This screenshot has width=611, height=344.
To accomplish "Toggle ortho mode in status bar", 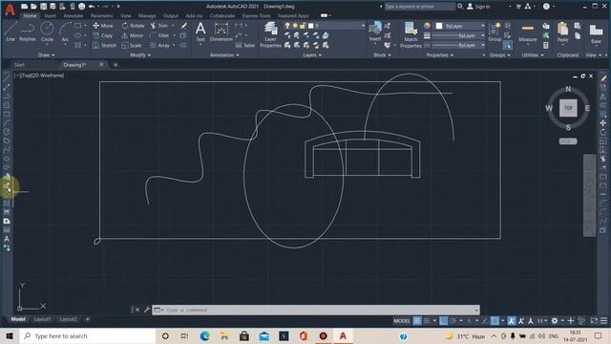I will point(443,321).
